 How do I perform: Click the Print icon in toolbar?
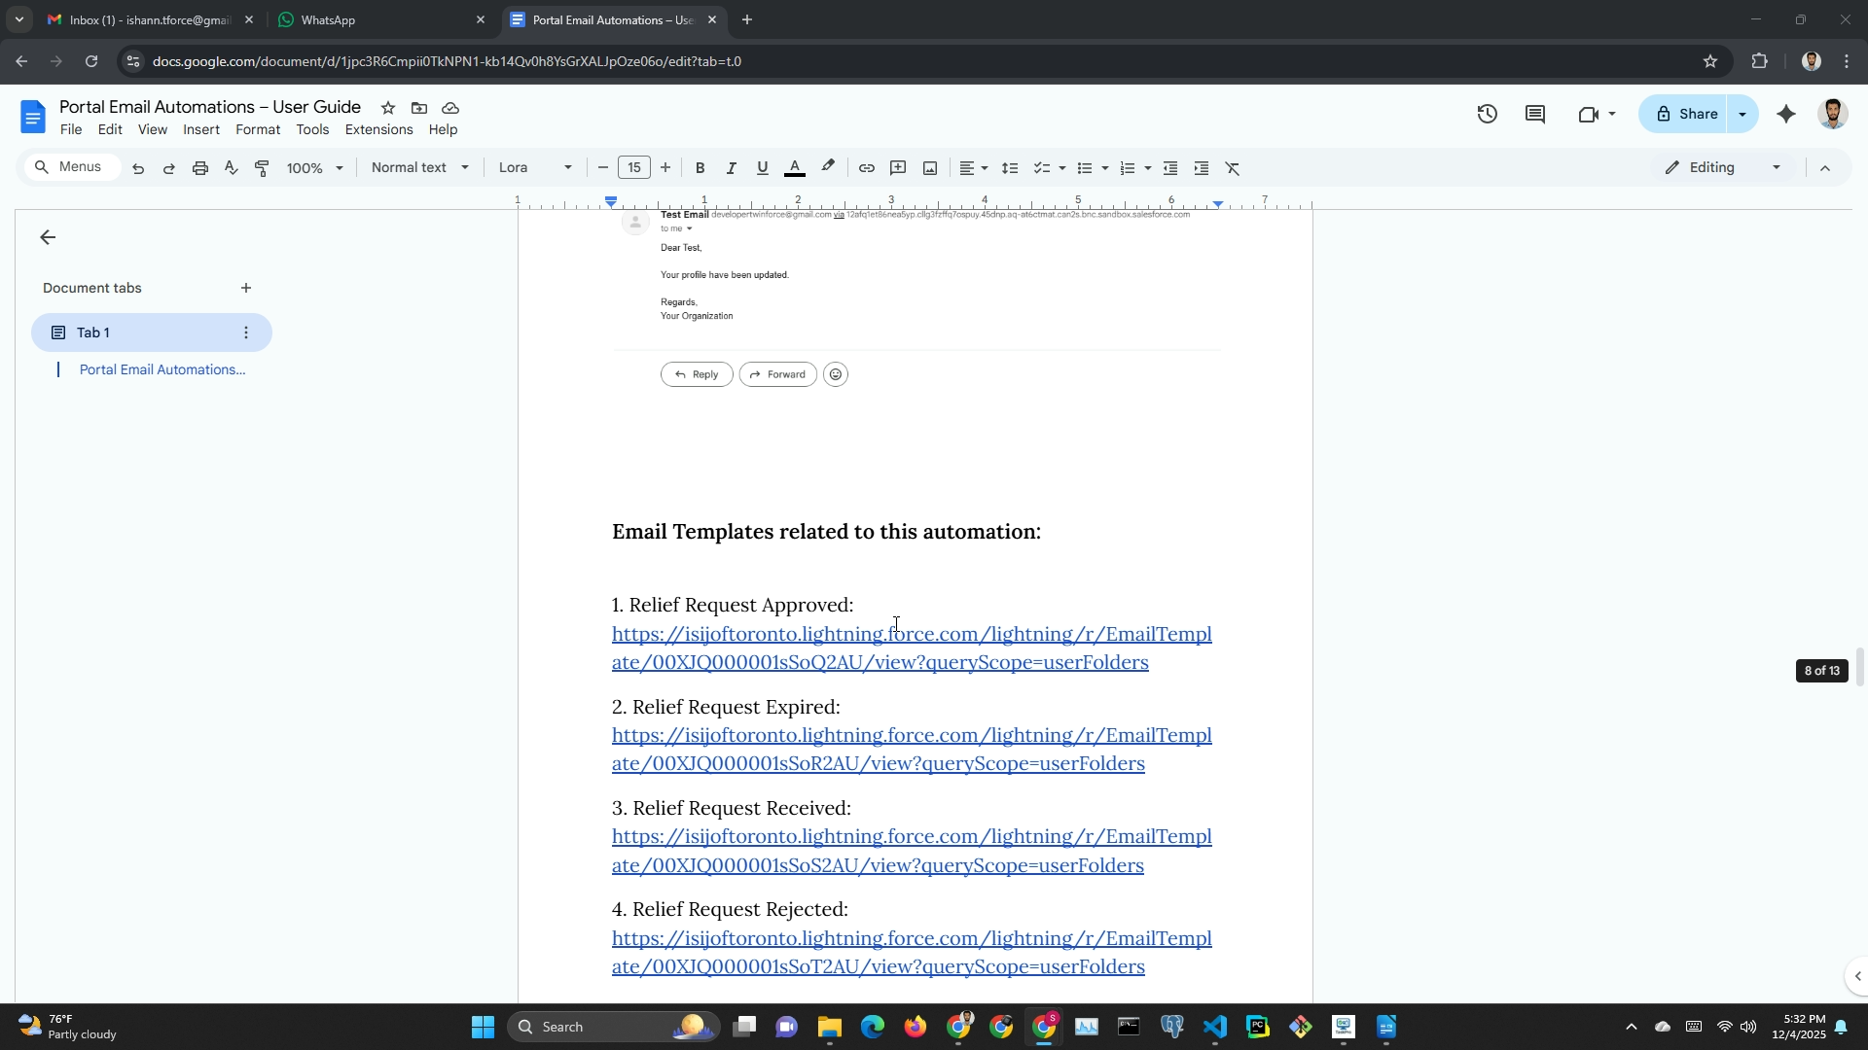[200, 168]
